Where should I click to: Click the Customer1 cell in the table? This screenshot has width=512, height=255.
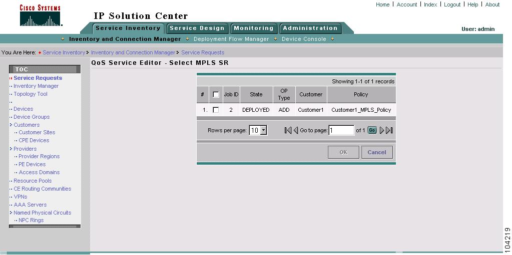pyautogui.click(x=311, y=110)
